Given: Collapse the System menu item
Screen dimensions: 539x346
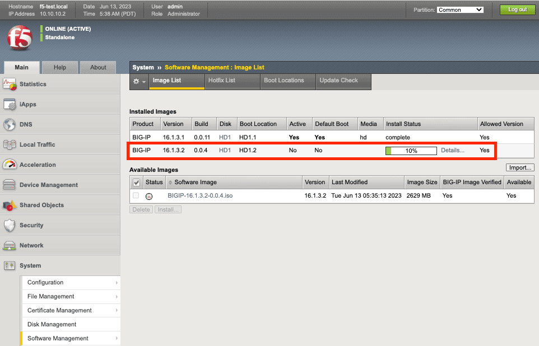Looking at the screenshot, I should pos(60,265).
